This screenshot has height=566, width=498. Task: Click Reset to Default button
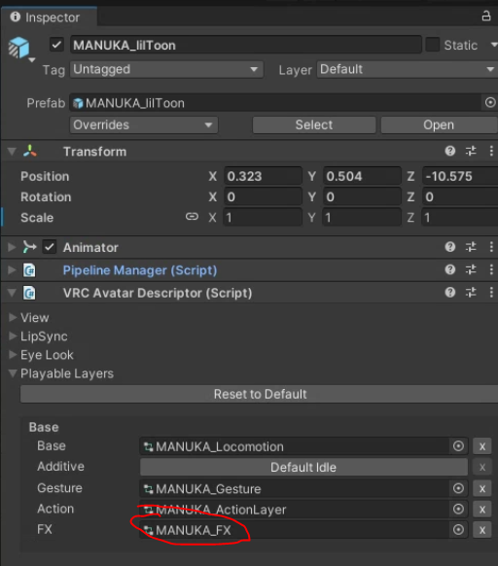click(x=260, y=394)
